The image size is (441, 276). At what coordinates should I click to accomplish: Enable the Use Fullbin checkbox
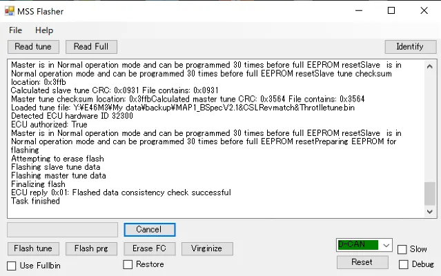coord(12,266)
